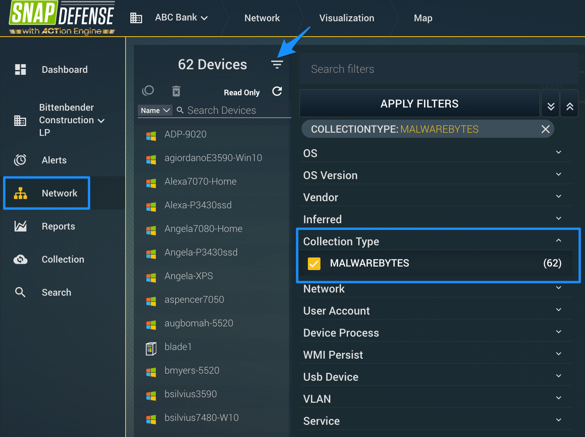Viewport: 585px width, 437px height.
Task: Click the Reports chart icon
Action: tap(20, 226)
